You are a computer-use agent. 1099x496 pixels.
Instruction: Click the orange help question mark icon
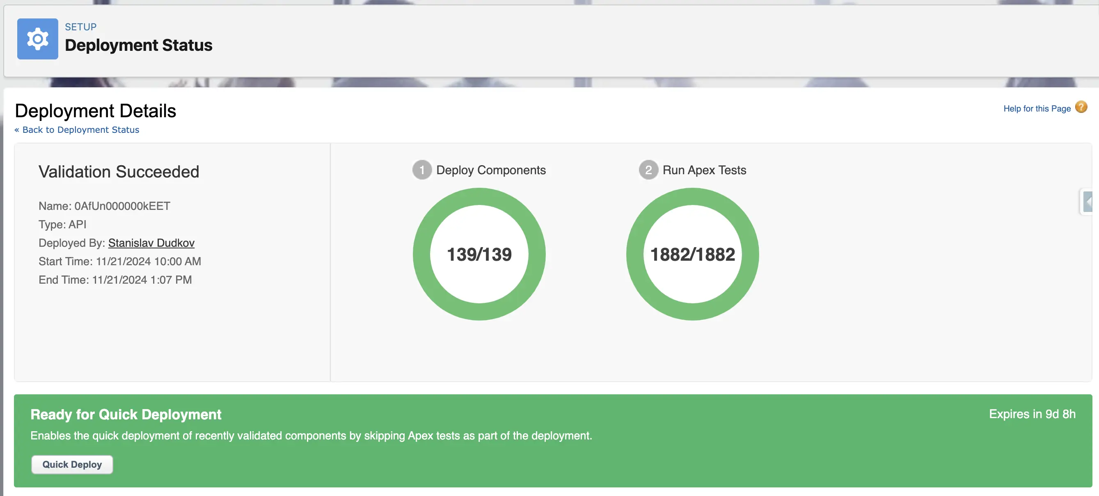(x=1081, y=107)
